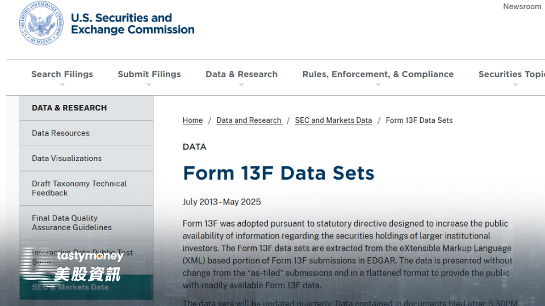Open the Newsroom link
The width and height of the screenshot is (545, 306).
tap(522, 7)
